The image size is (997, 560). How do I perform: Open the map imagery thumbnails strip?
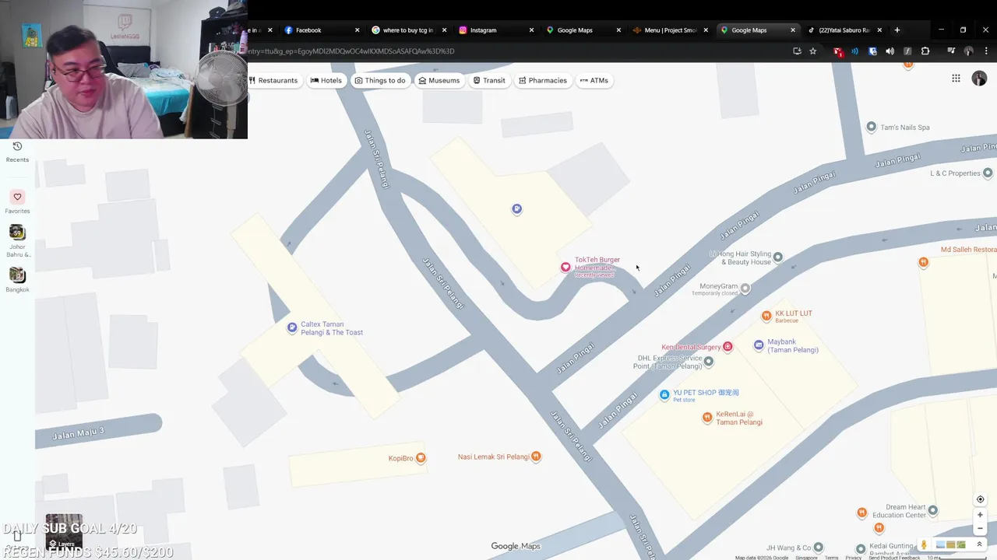coord(950,544)
